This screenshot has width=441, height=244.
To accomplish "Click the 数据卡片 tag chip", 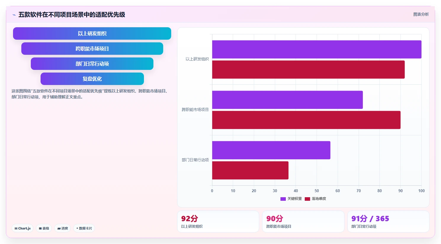I will point(84,228).
